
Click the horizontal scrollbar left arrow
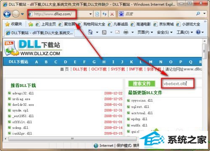pos(5,139)
